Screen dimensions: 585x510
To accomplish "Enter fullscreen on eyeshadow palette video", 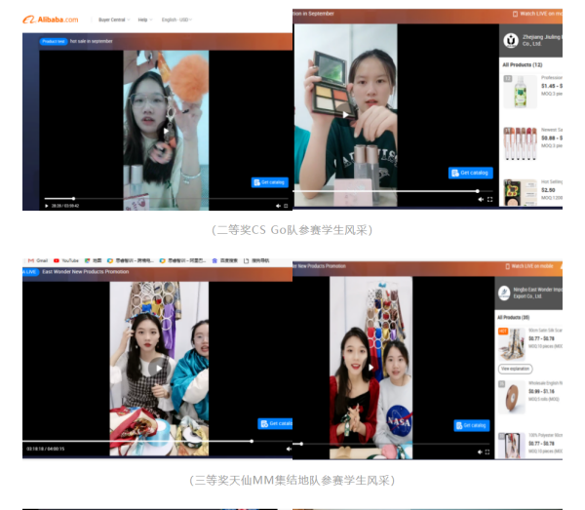I will 489,199.
